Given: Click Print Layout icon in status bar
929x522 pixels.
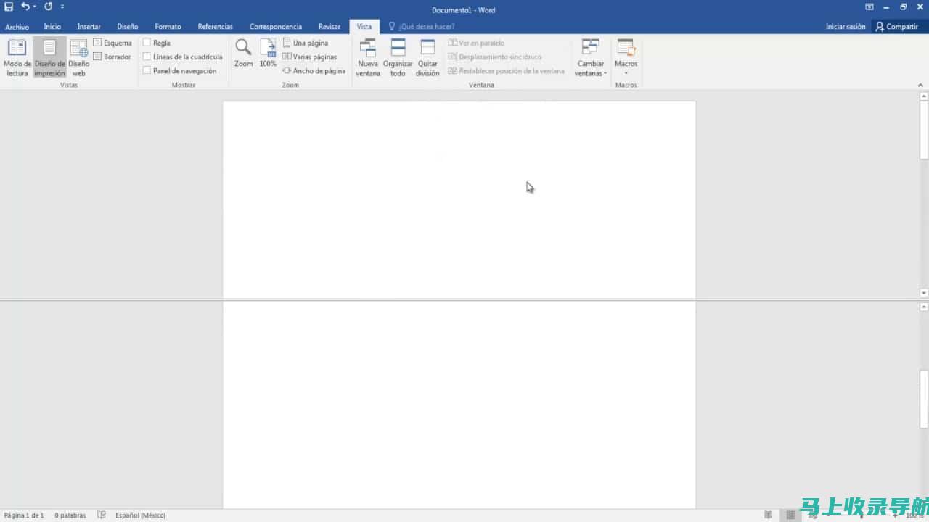Looking at the screenshot, I should 791,515.
